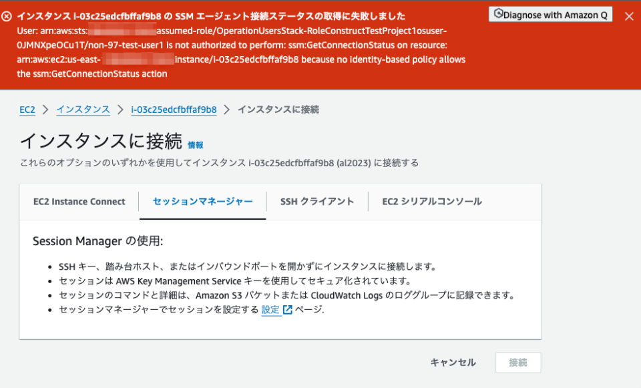Viewport: 641px width, 388px height.
Task: Switch to the EC2 Instance Connect tab
Action: point(79,201)
